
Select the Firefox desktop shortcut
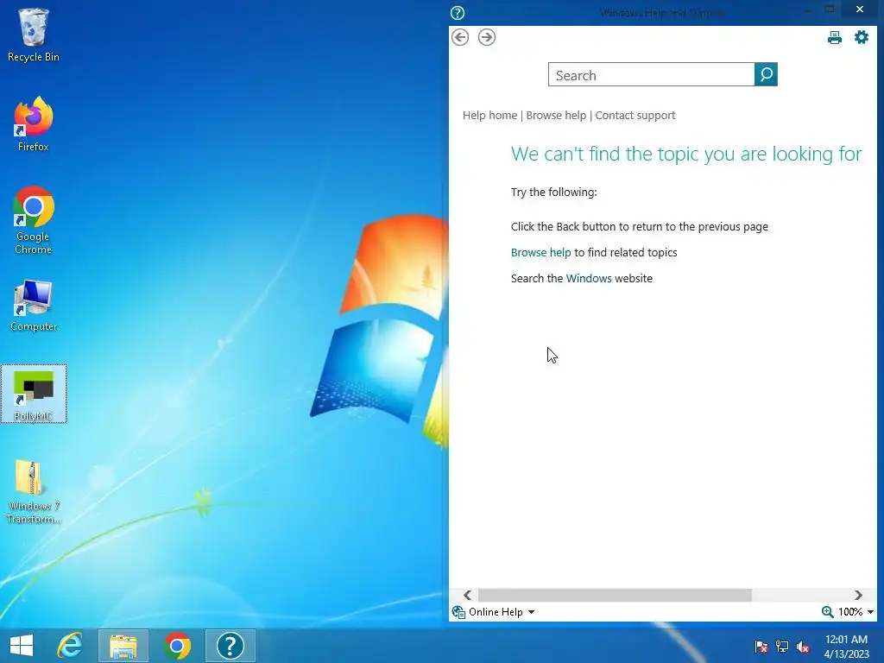pos(34,124)
